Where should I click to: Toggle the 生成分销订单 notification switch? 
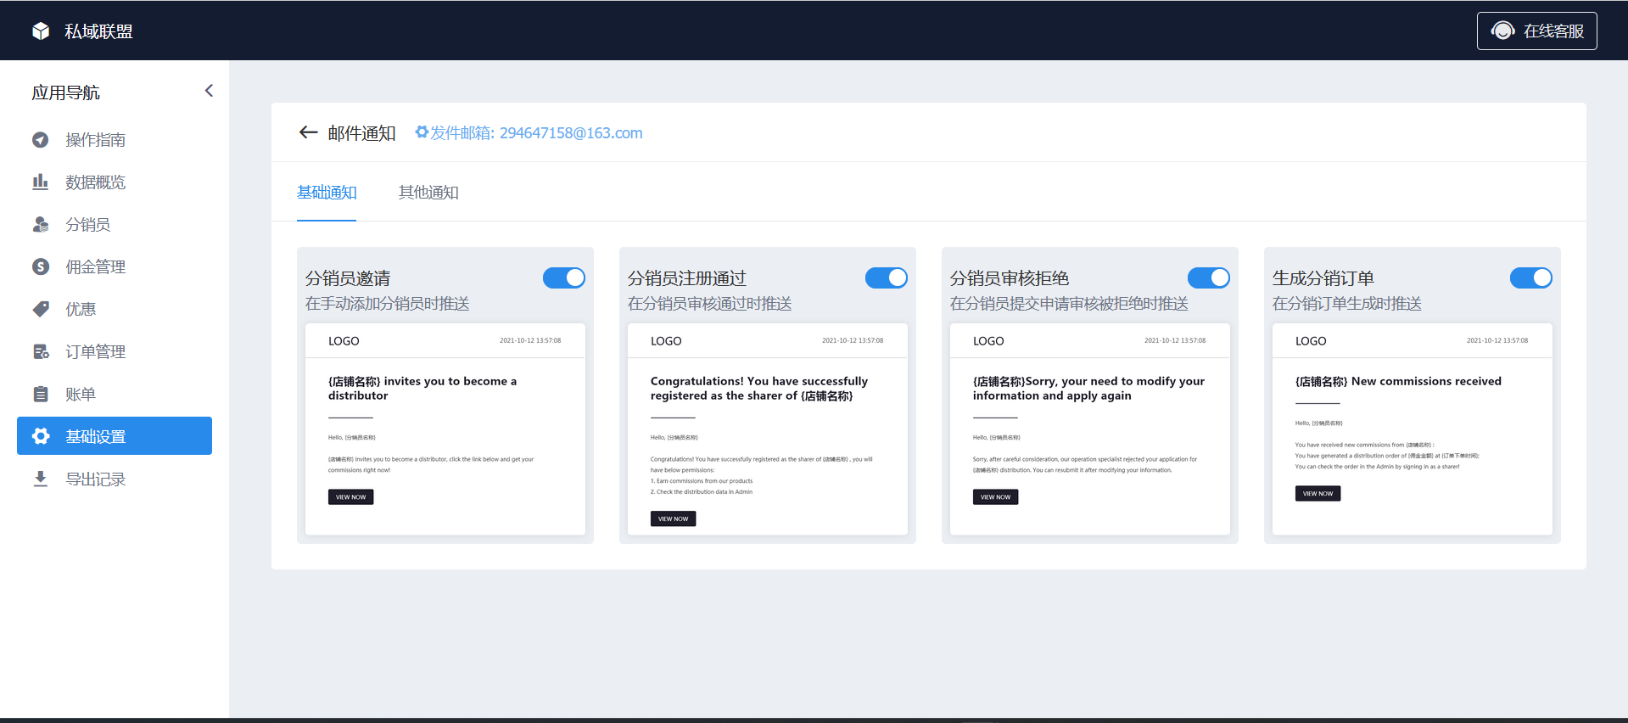coord(1531,277)
